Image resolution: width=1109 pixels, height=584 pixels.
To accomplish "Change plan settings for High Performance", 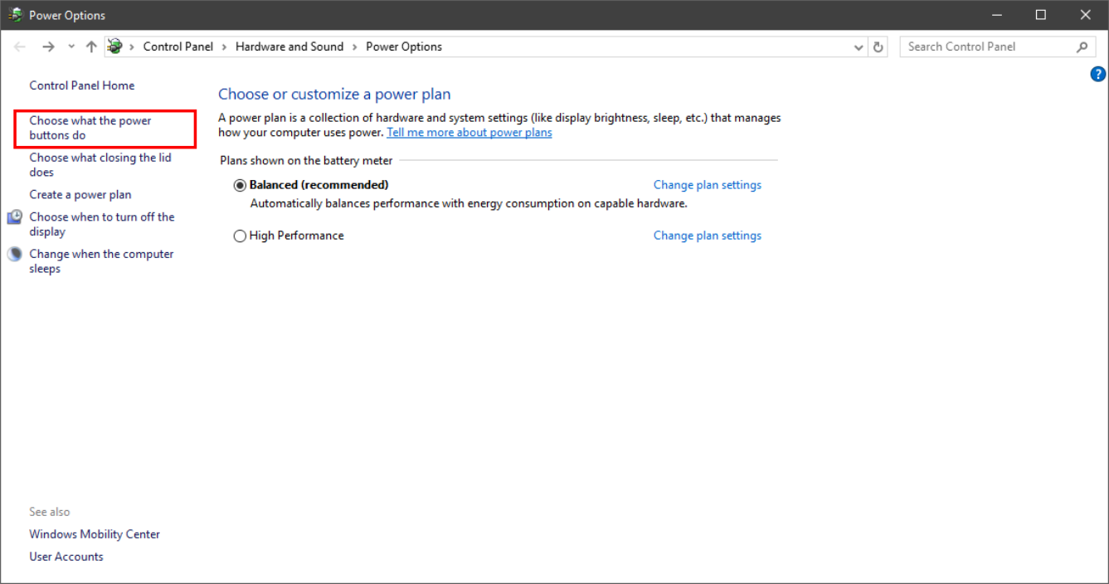I will tap(708, 236).
